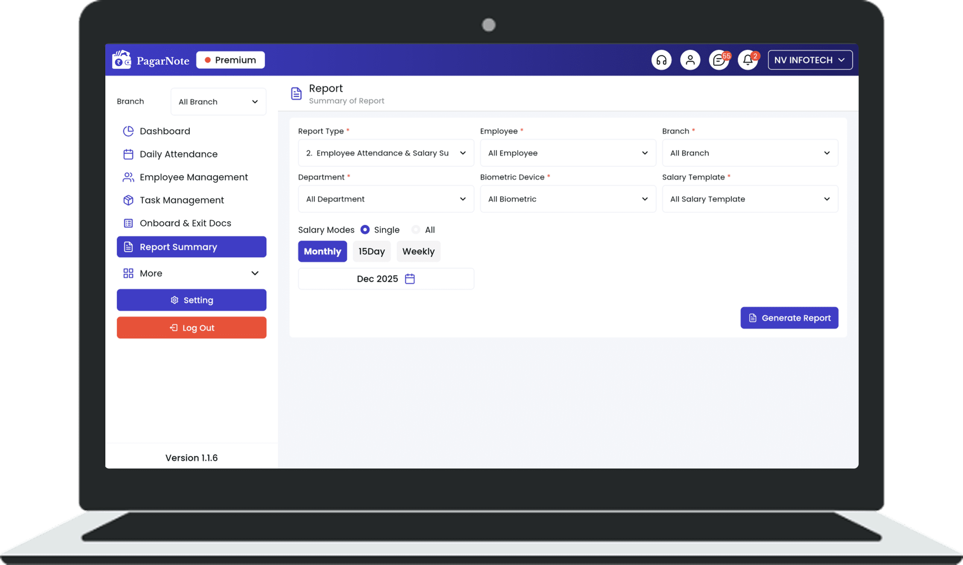963x565 pixels.
Task: Switch to the Weekly salary tab
Action: 418,251
